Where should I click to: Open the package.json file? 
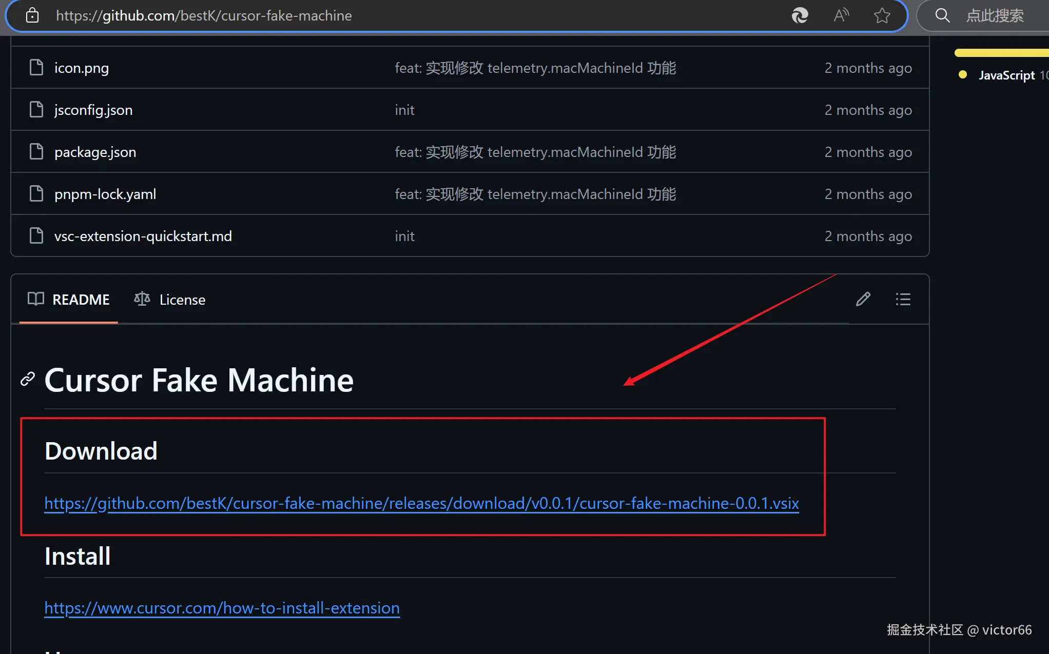pos(95,152)
